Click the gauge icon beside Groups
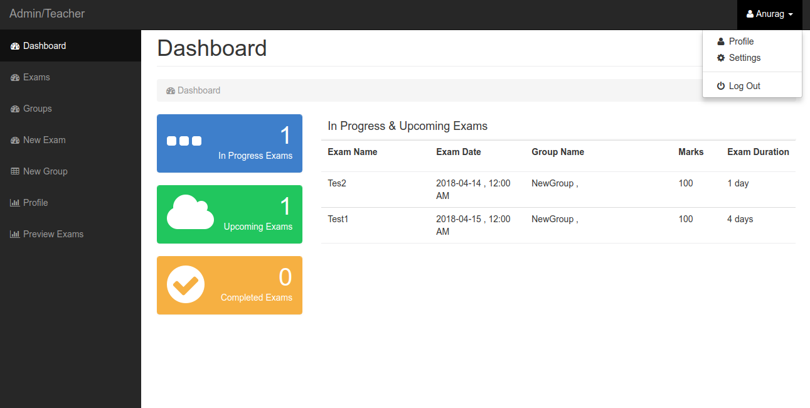810x408 pixels. tap(15, 109)
